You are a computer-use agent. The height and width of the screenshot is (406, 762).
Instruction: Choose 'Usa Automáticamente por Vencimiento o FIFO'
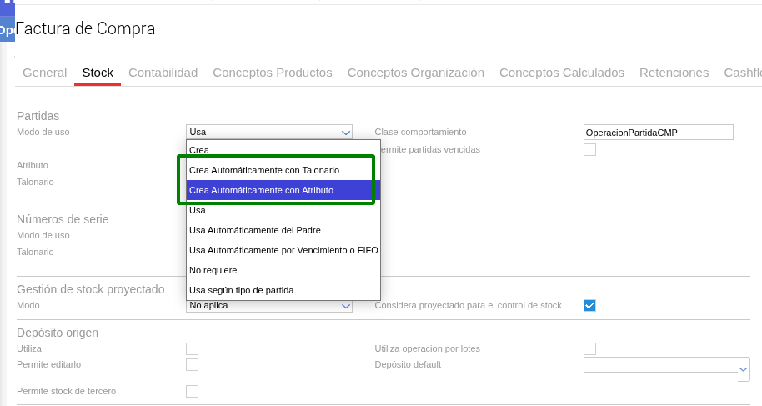(283, 250)
